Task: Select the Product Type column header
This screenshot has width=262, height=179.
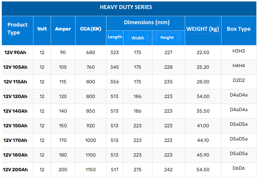Action: [17, 29]
